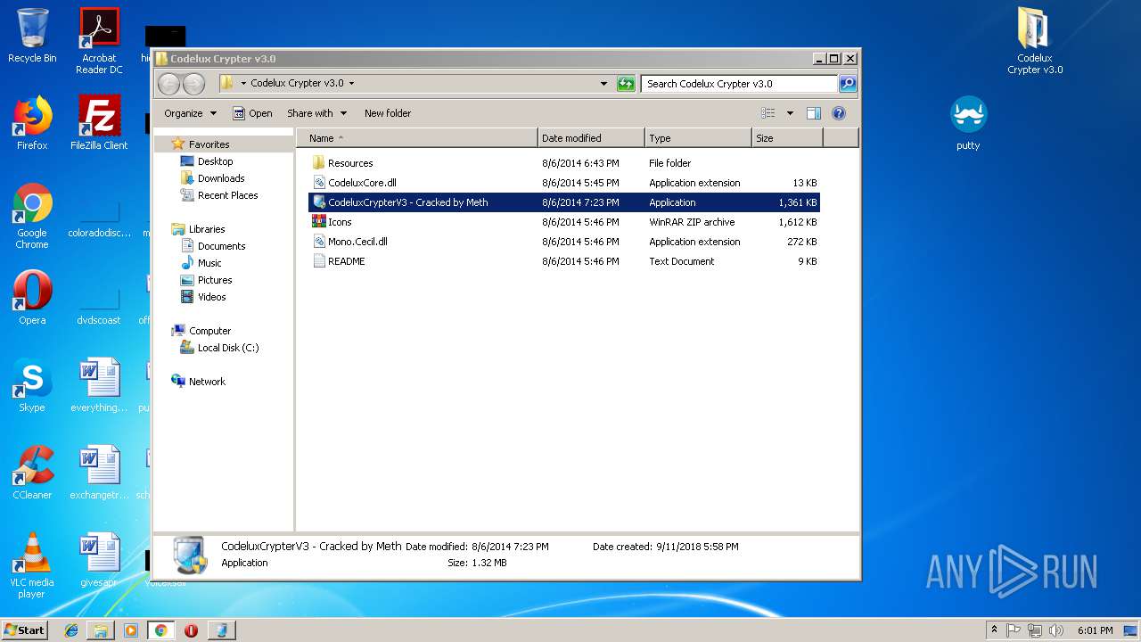Open Libraries in the navigation pane
Screen dimensions: 1141x642
point(198,229)
